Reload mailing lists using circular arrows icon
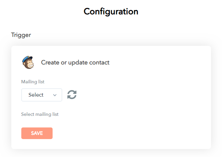This screenshot has height=157, width=222. pos(72,95)
